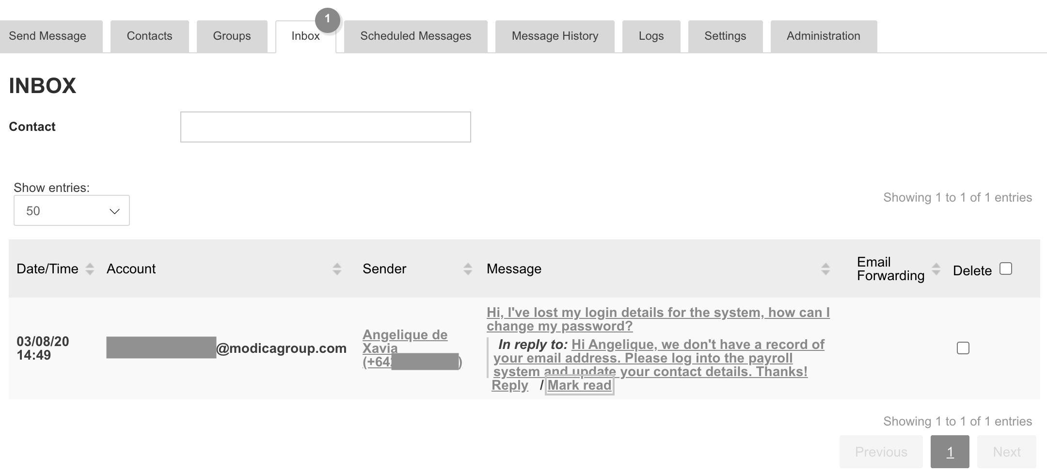Open the Show entries dropdown
1047x474 pixels.
[72, 211]
